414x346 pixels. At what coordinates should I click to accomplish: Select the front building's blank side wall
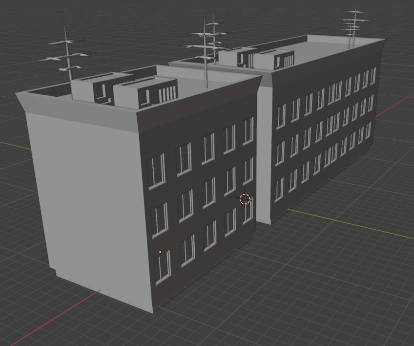(92, 209)
